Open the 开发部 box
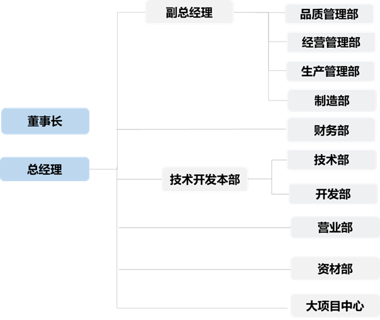This screenshot has width=380, height=320. click(333, 194)
